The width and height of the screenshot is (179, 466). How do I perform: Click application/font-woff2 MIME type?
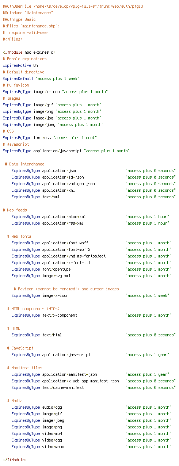[x=66, y=250]
